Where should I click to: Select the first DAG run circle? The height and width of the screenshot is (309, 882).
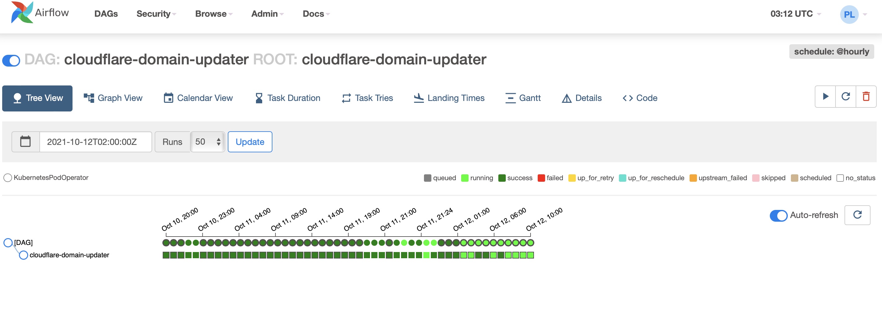pyautogui.click(x=166, y=243)
